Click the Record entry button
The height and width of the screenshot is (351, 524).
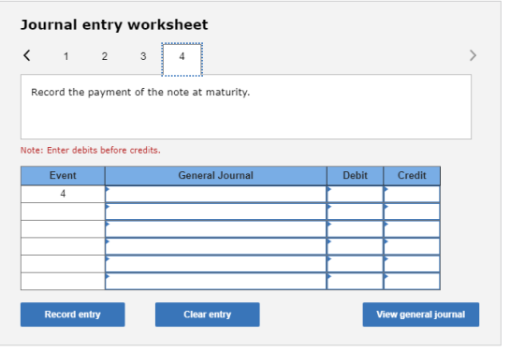(73, 314)
